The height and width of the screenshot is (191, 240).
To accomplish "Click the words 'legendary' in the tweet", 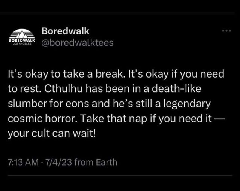I will point(187,104).
